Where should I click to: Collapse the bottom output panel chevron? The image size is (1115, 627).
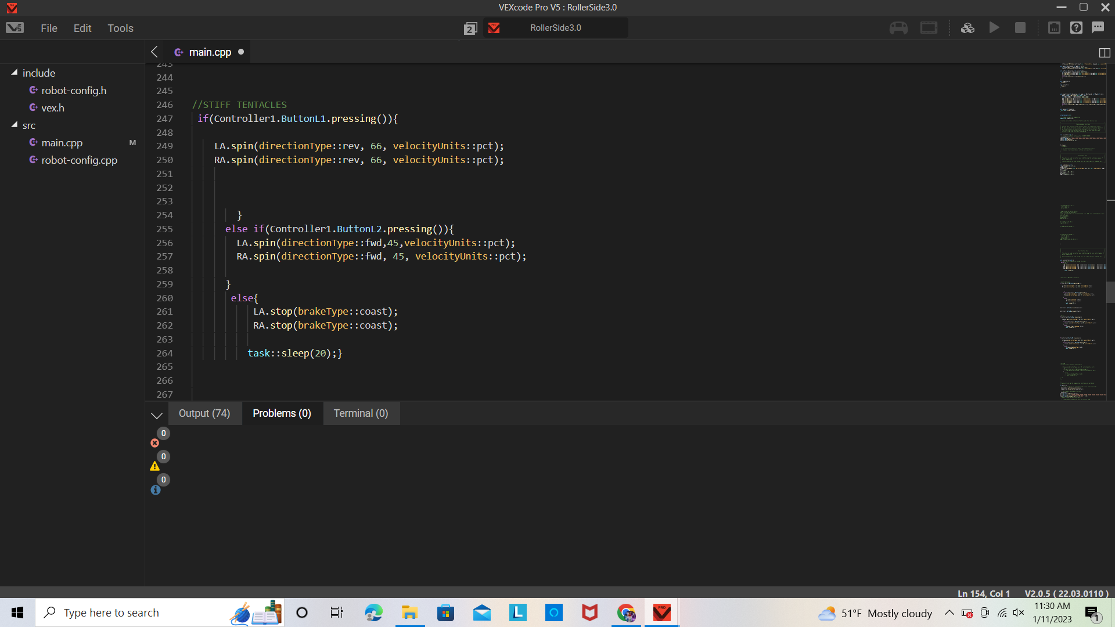156,415
